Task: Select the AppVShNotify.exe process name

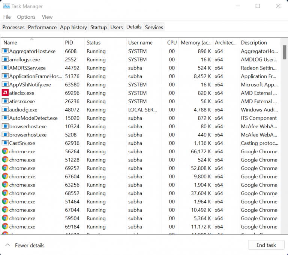Action: coord(30,85)
